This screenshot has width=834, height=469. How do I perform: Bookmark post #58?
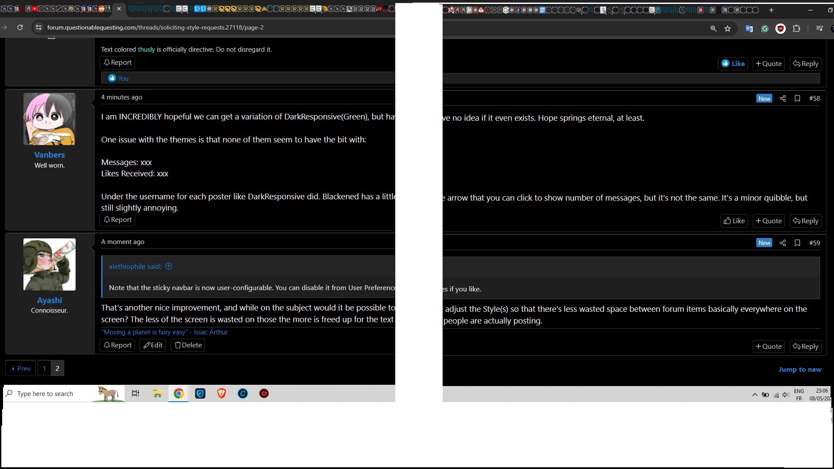click(798, 99)
